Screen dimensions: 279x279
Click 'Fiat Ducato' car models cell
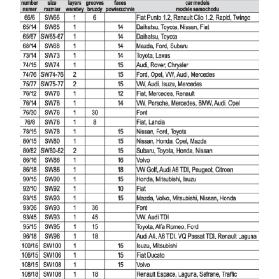click(x=198, y=255)
